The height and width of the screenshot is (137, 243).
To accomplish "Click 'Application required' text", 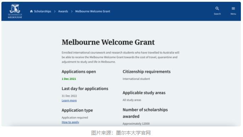I will pyautogui.click(x=75, y=118).
